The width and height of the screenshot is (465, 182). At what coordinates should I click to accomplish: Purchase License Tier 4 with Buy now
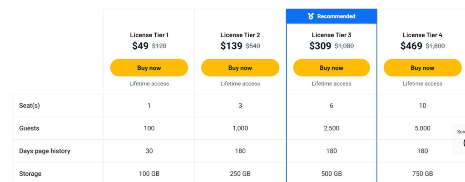tap(422, 68)
